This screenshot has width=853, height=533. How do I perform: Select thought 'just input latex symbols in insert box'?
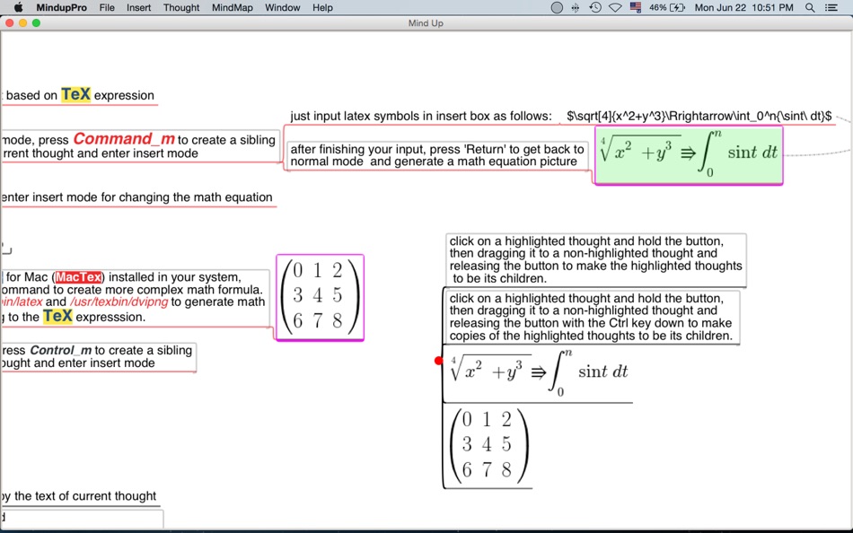click(x=421, y=116)
